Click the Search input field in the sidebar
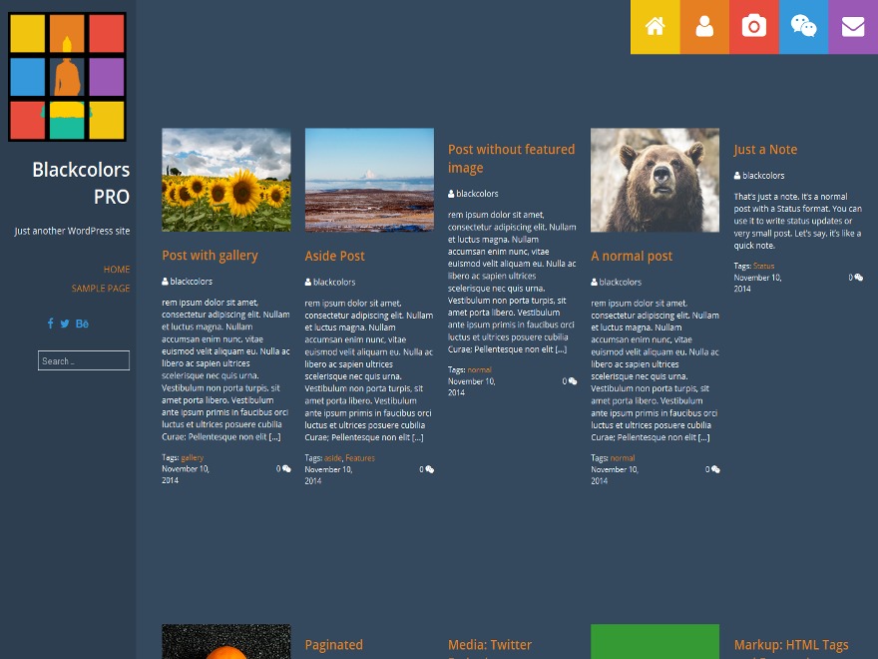Screen dimensions: 878x659 click(x=83, y=360)
